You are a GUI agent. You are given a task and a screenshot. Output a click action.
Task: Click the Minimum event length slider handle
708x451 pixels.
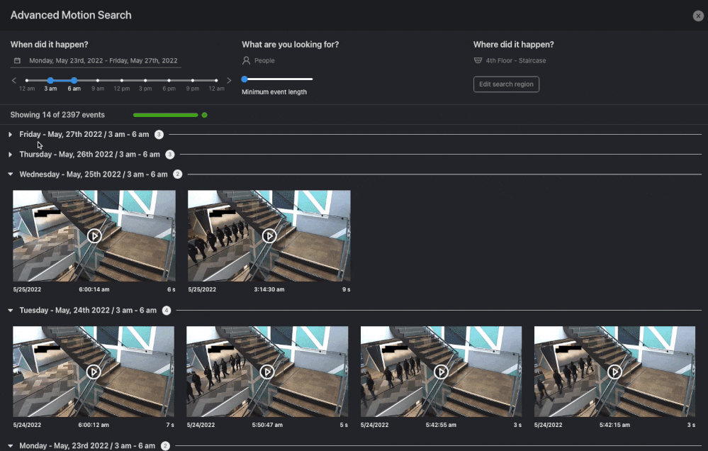pyautogui.click(x=245, y=79)
